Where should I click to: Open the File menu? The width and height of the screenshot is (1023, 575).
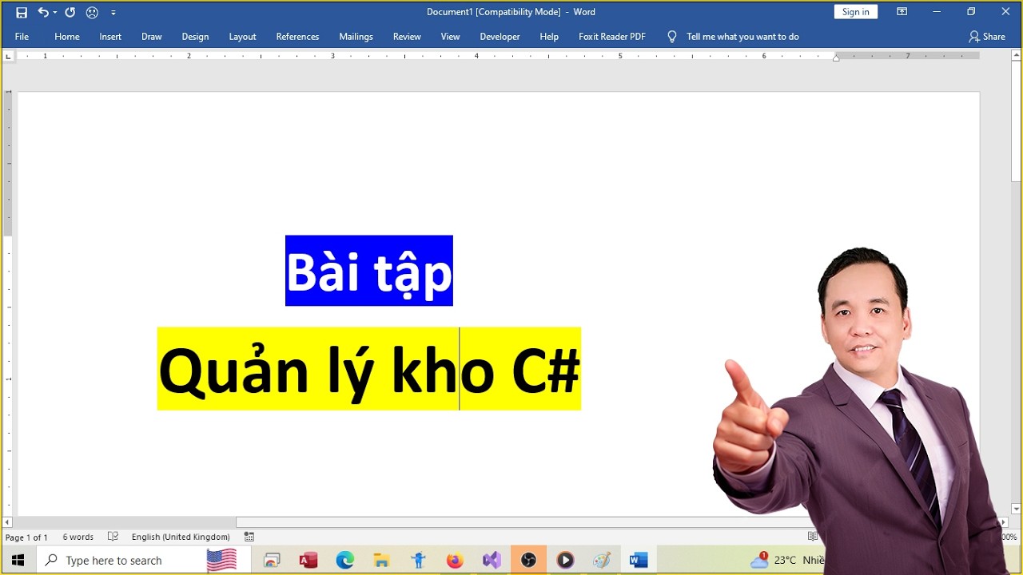pyautogui.click(x=22, y=37)
